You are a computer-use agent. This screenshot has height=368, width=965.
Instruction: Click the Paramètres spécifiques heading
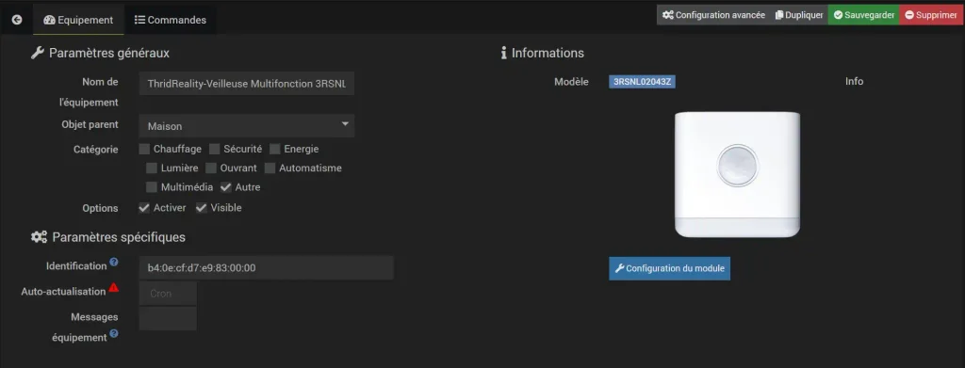(108, 236)
